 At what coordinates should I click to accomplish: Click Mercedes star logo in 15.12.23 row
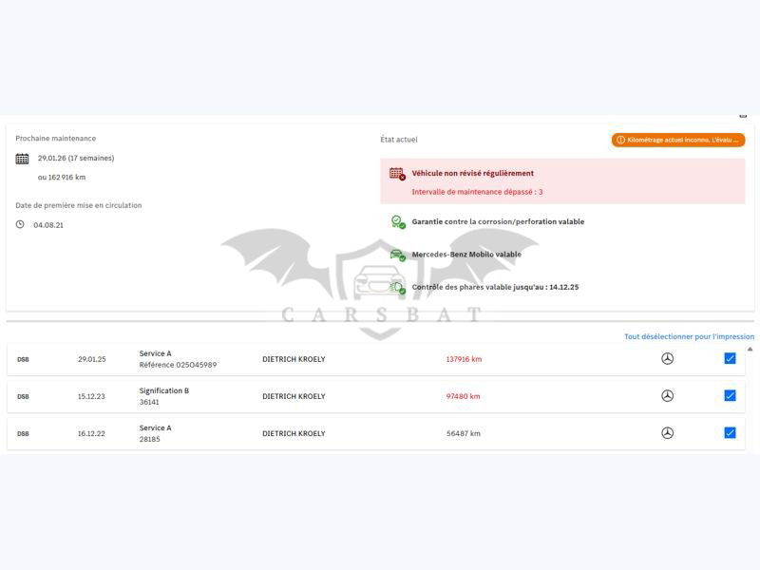pos(667,396)
